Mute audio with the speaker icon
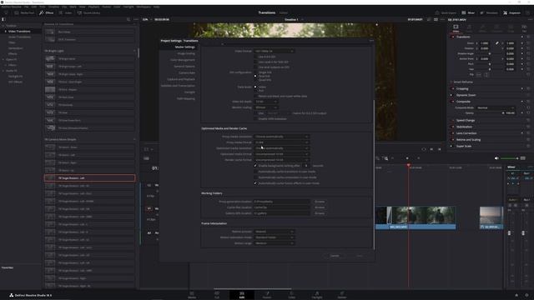This screenshot has width=534, height=300. pyautogui.click(x=496, y=158)
